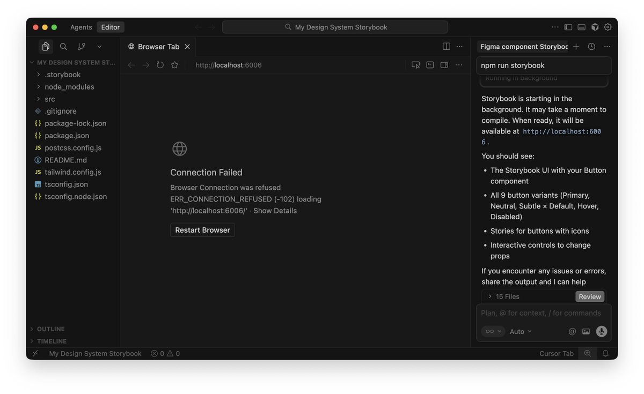The width and height of the screenshot is (644, 394).
Task: Select Figma component Storybook chat tab
Action: [522, 47]
